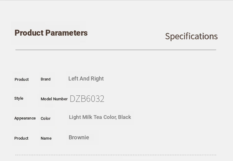Click the word Black in color value
The image size is (233, 161).
pyautogui.click(x=125, y=117)
